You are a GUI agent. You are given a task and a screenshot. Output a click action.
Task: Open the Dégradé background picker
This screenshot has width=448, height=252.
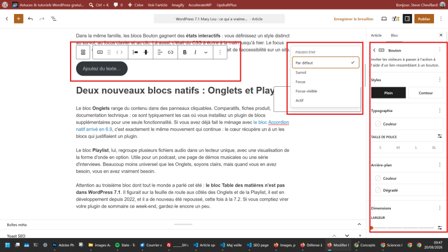coord(408,190)
